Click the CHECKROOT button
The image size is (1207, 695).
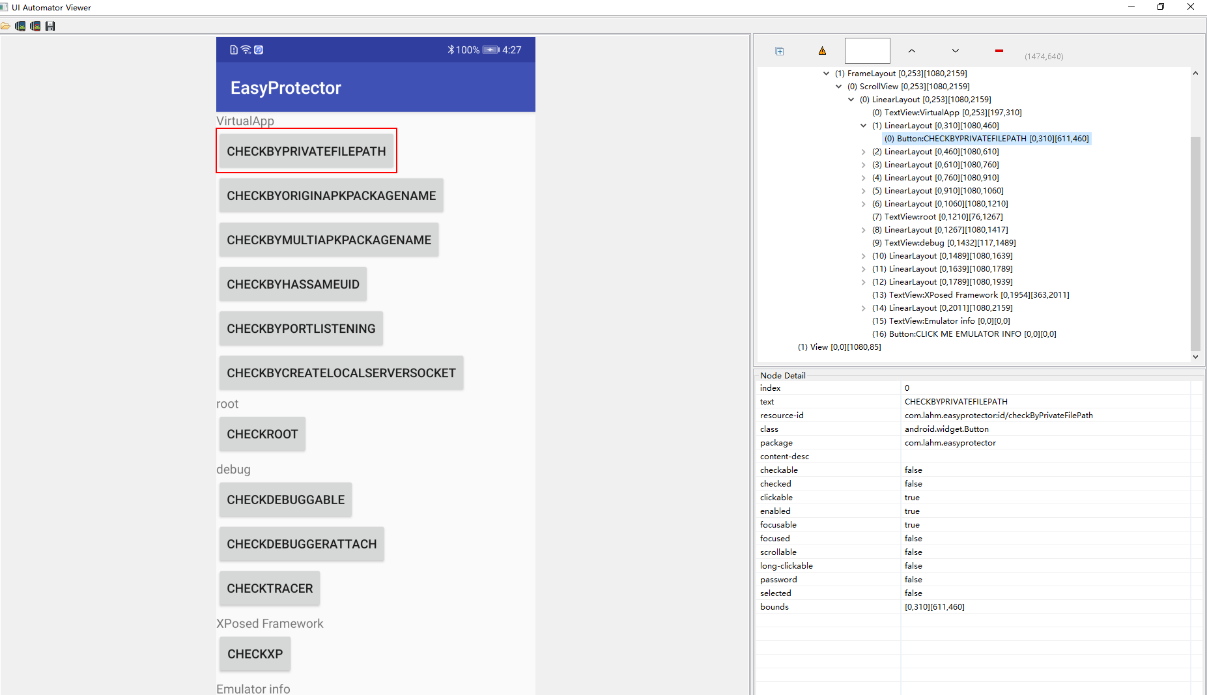[x=263, y=434]
